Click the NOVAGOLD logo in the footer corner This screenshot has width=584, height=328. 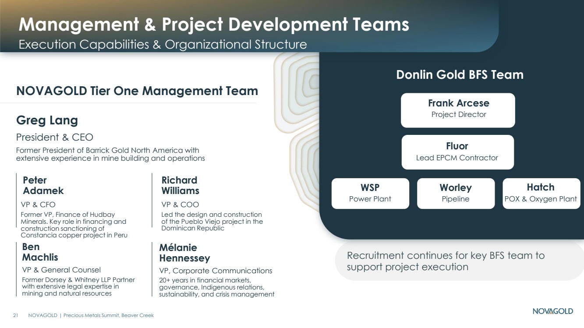click(552, 311)
